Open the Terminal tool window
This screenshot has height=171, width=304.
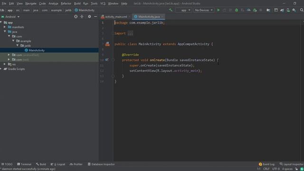[24, 164]
